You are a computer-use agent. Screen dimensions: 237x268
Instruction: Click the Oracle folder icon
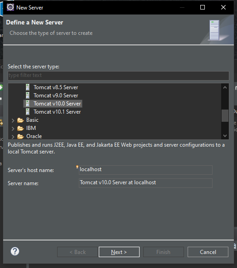pyautogui.click(x=20, y=136)
